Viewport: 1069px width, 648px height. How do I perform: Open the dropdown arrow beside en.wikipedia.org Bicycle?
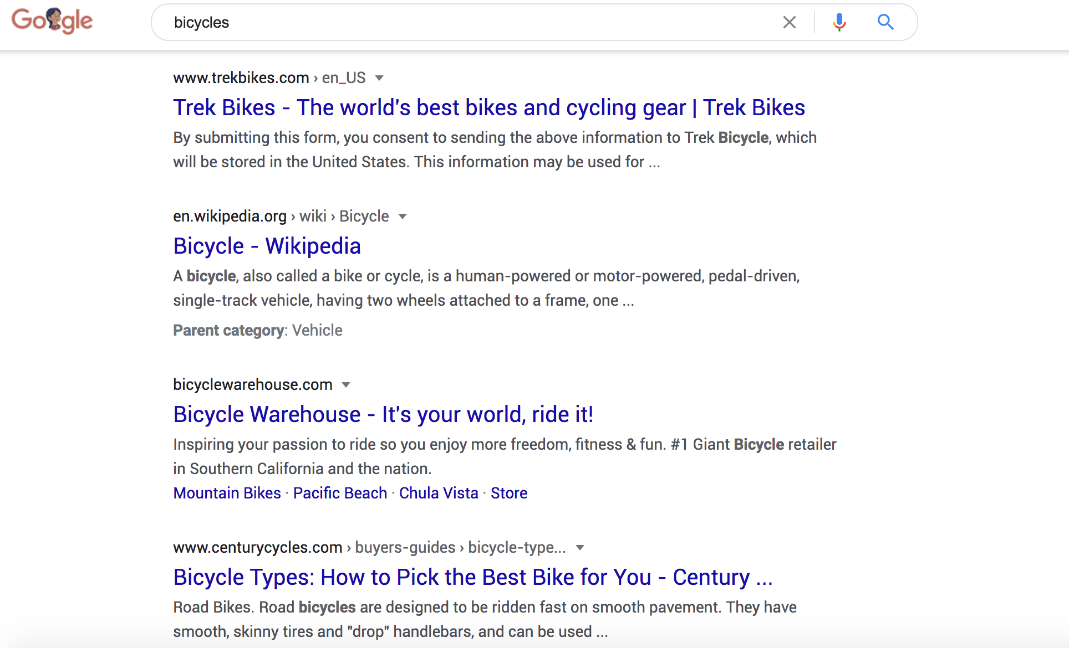tap(403, 217)
